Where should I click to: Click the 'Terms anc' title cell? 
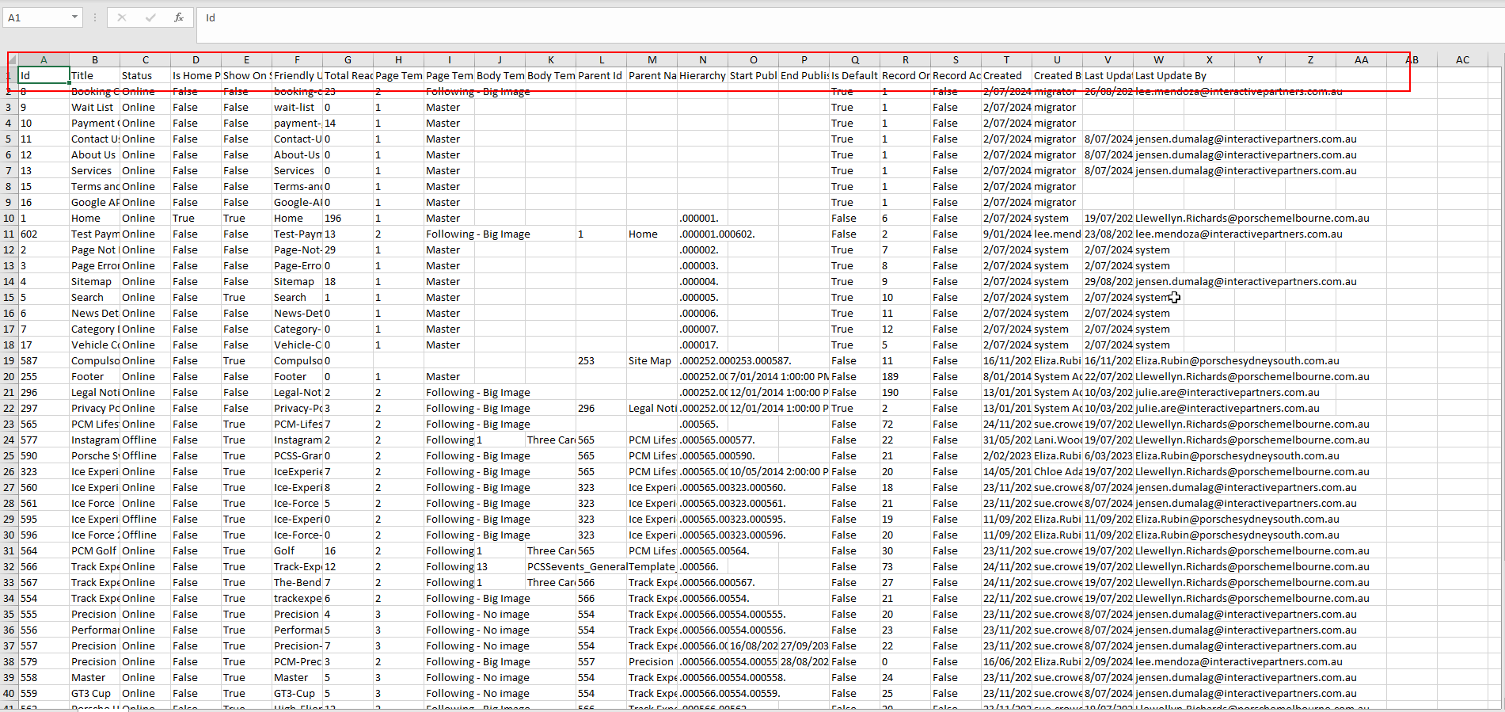point(94,186)
